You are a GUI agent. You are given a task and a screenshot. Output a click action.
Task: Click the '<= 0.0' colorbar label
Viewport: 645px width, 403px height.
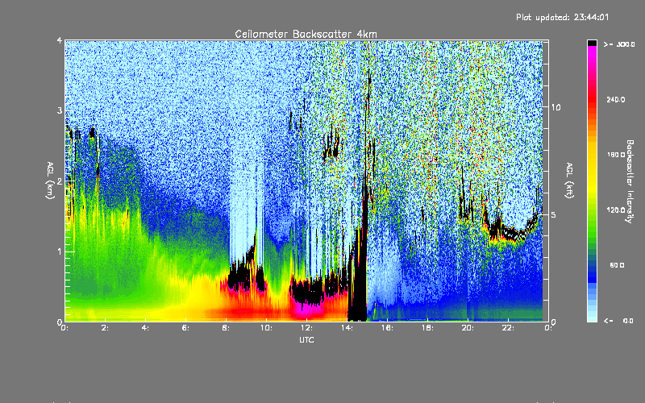coord(619,320)
